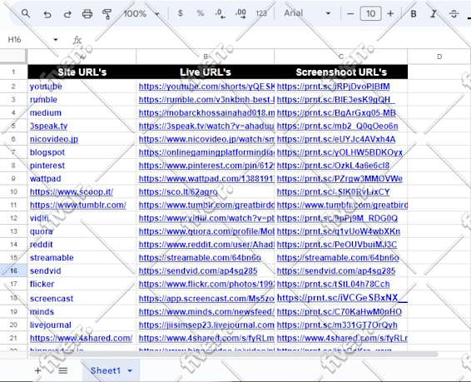Select column B header
The image size is (471, 382).
point(206,57)
